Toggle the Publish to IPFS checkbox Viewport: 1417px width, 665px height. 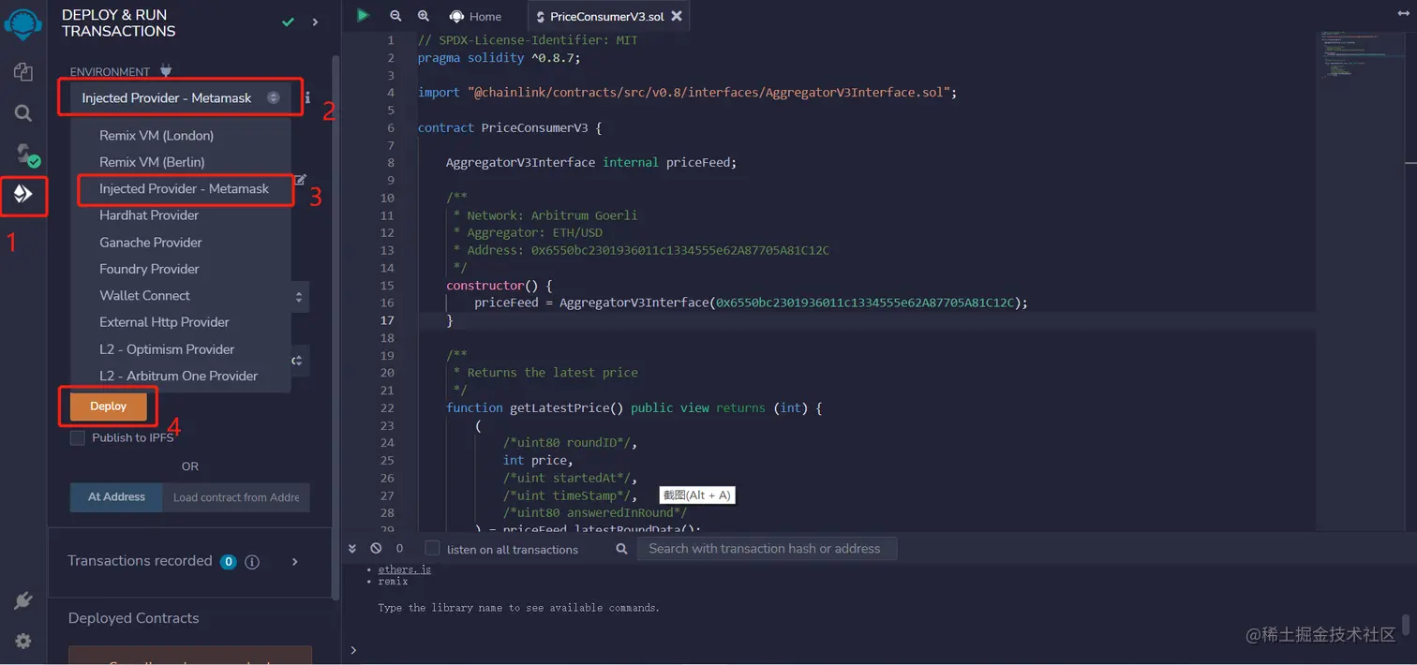click(78, 438)
